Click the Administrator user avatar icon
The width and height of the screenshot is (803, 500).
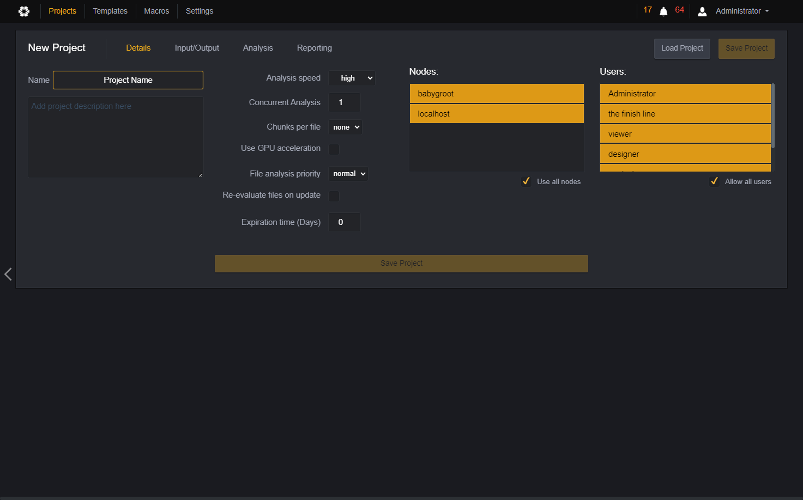702,11
